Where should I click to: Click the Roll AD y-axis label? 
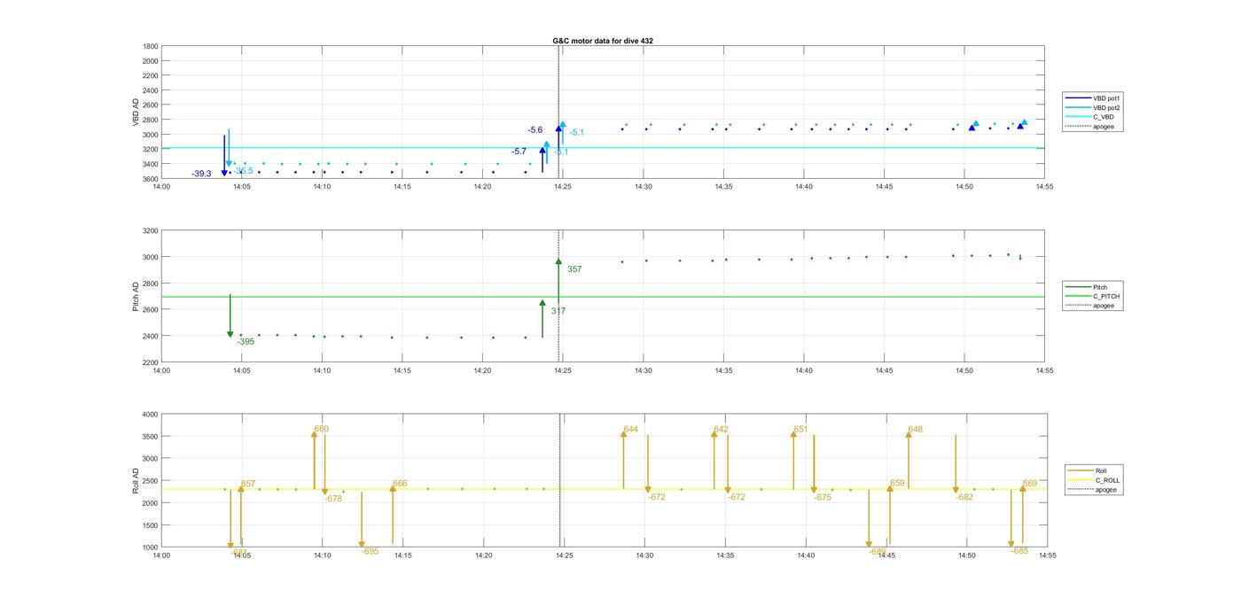tap(136, 481)
